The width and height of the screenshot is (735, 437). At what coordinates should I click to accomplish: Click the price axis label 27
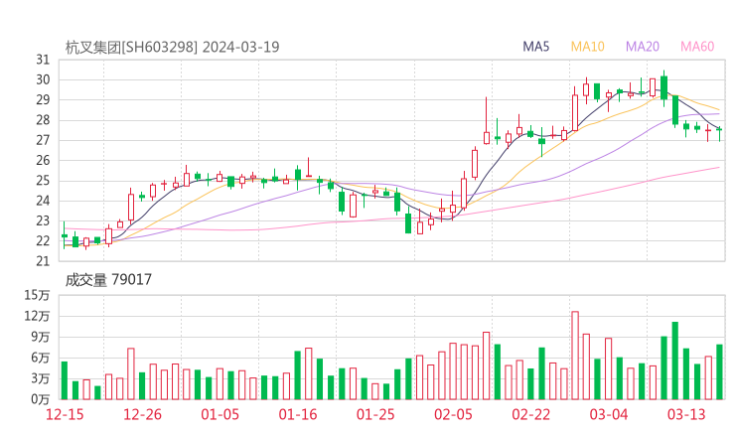[43, 140]
